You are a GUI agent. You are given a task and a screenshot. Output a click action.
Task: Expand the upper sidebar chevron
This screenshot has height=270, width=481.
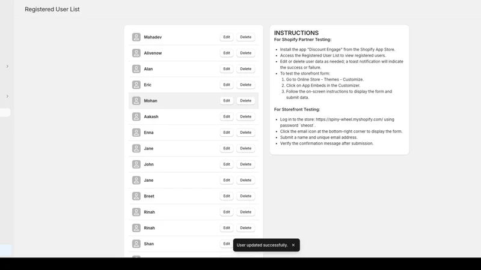(7, 66)
